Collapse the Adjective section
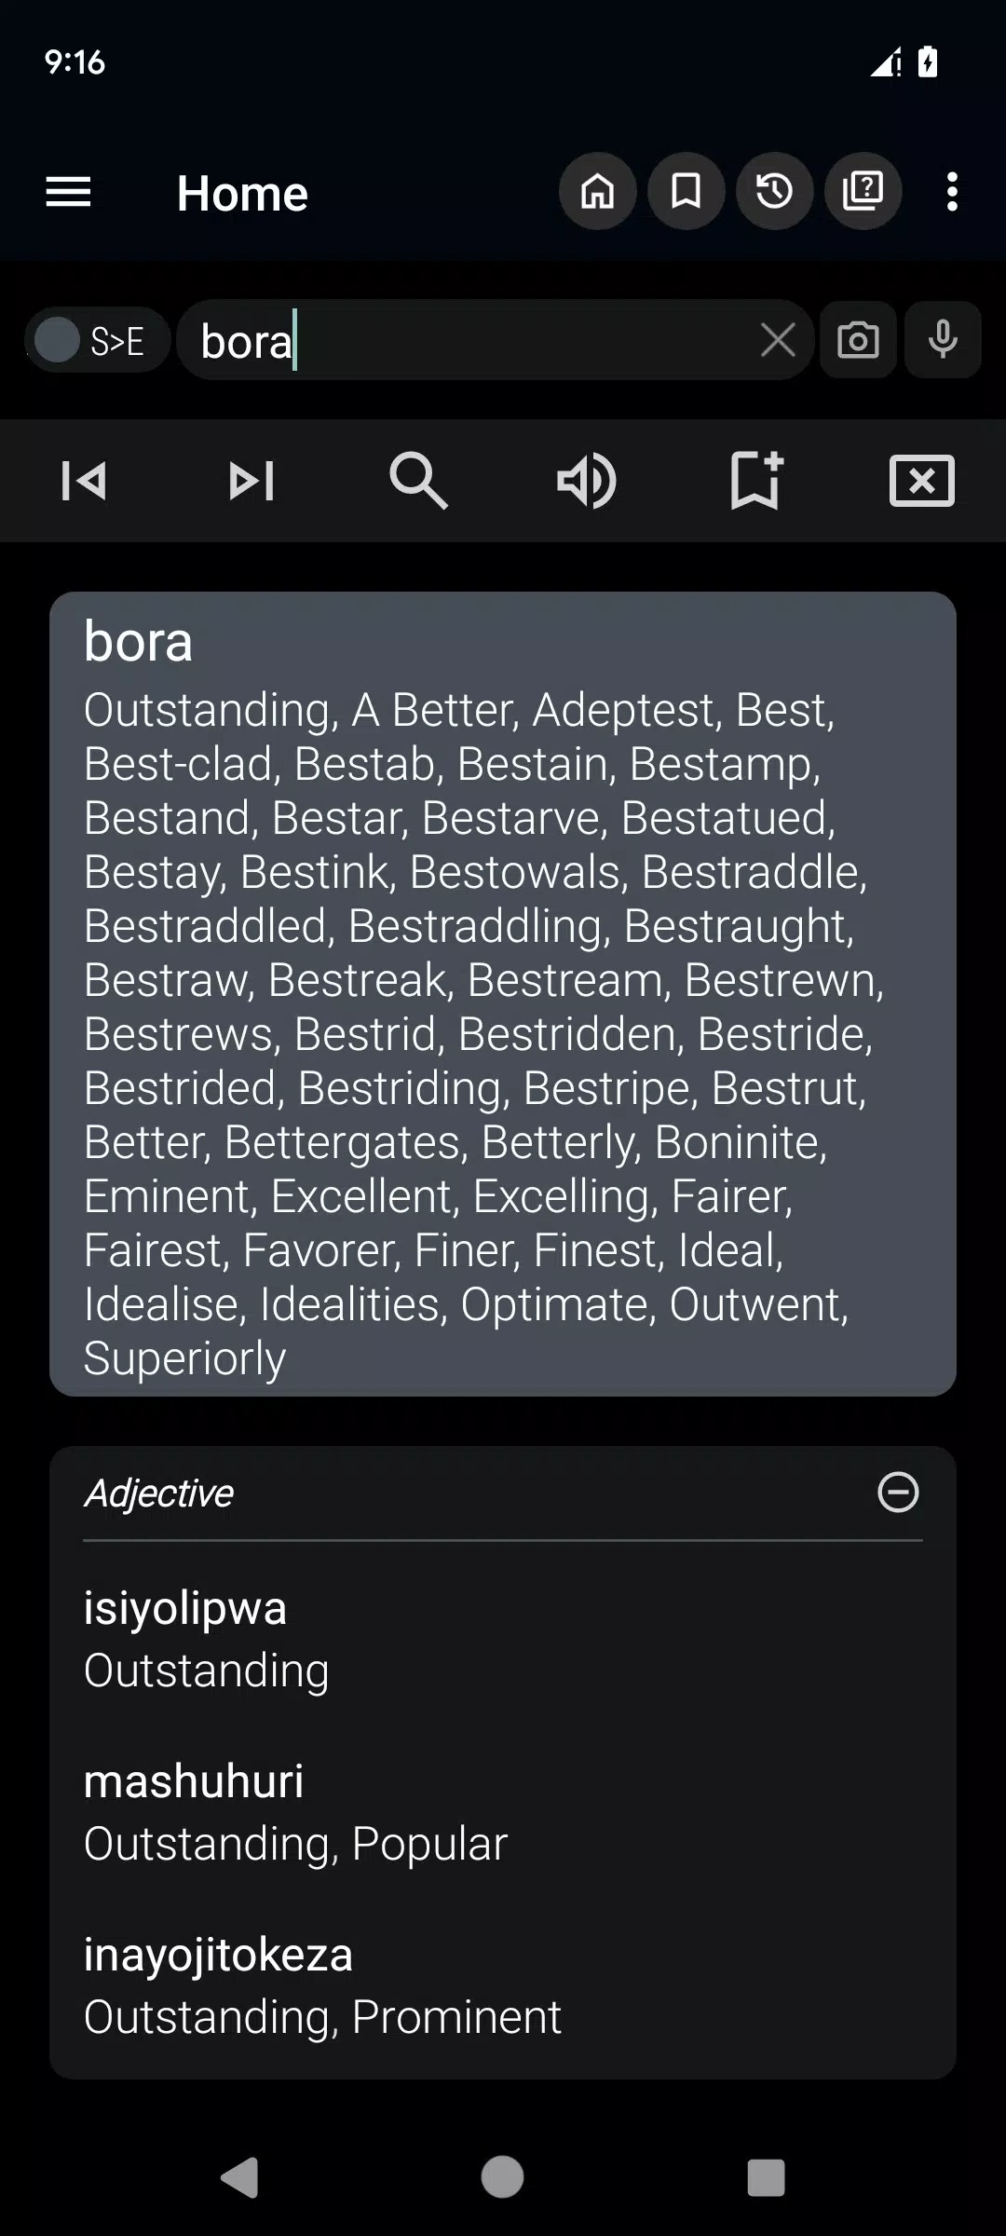 [x=898, y=1493]
